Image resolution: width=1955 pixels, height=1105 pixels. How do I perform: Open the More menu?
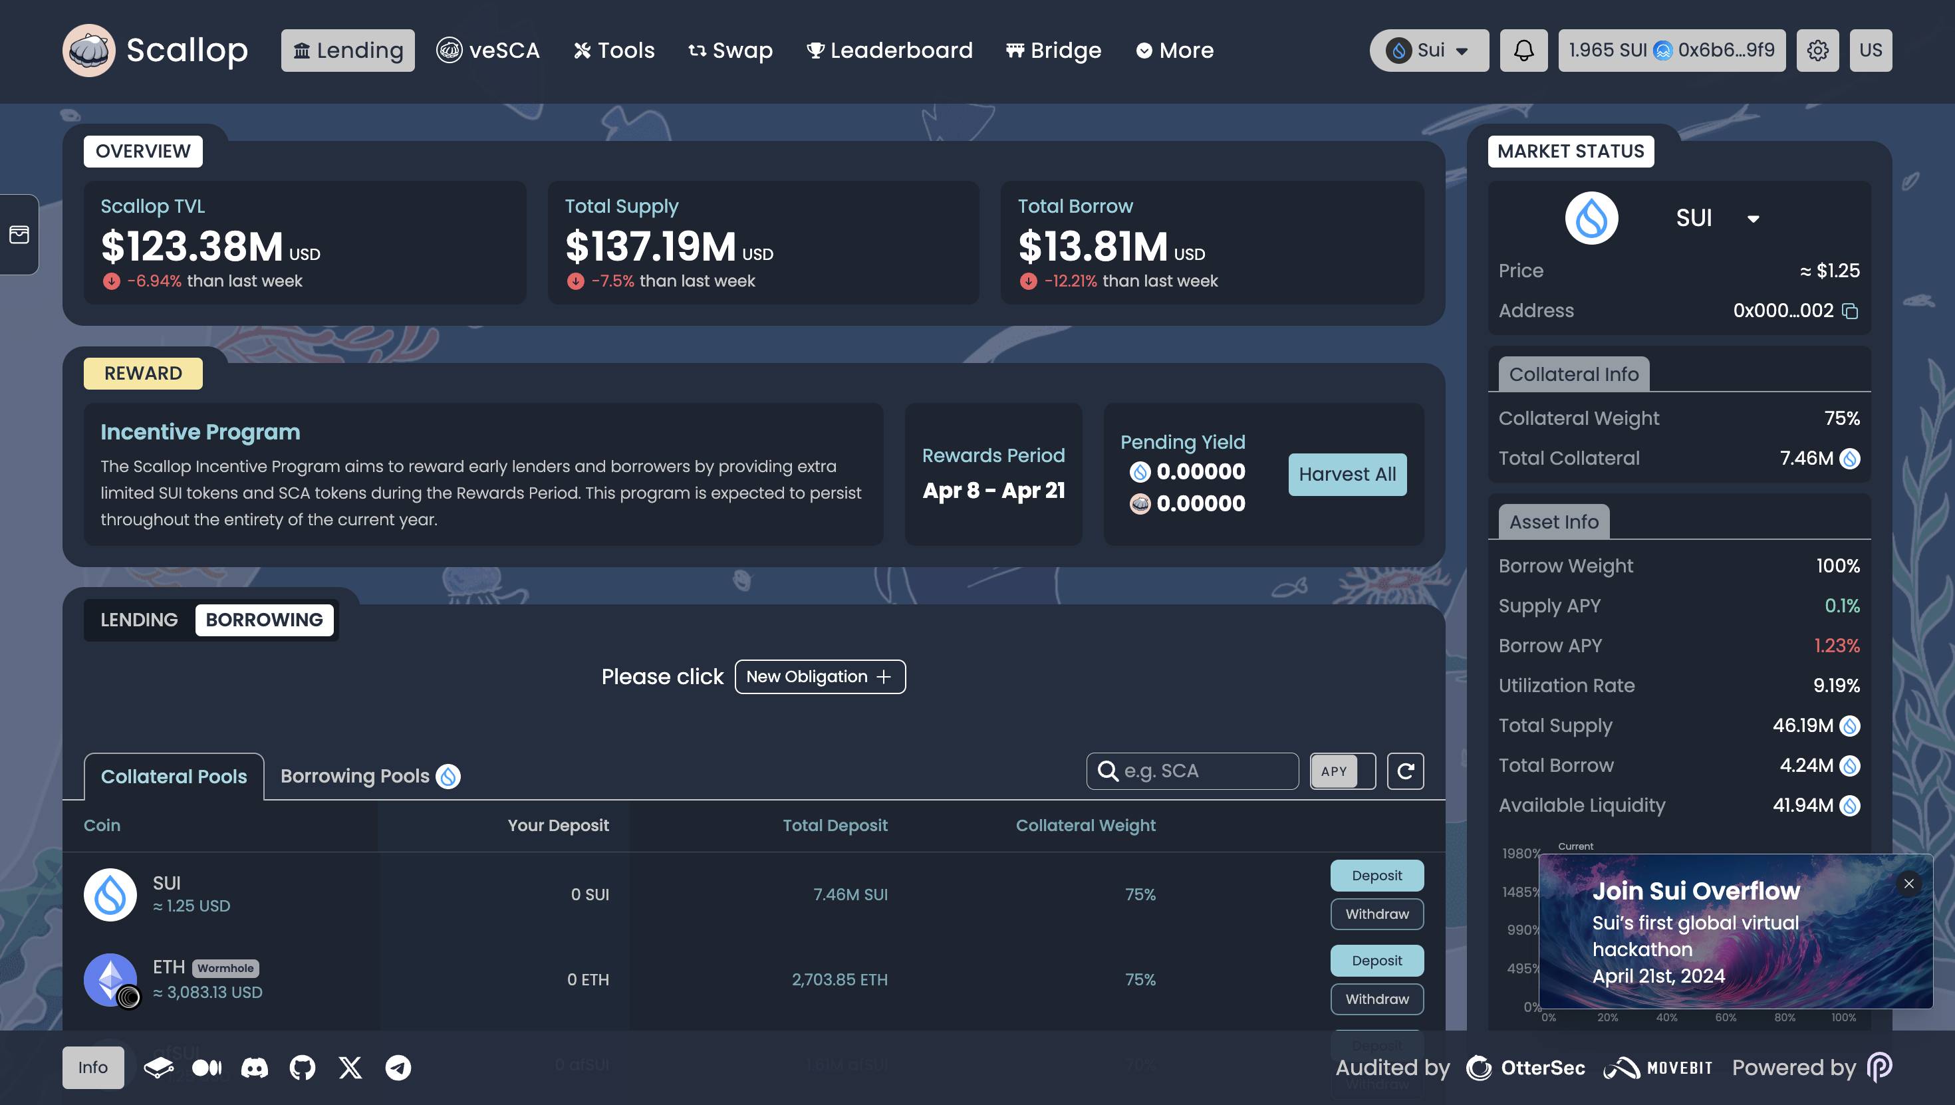tap(1175, 50)
